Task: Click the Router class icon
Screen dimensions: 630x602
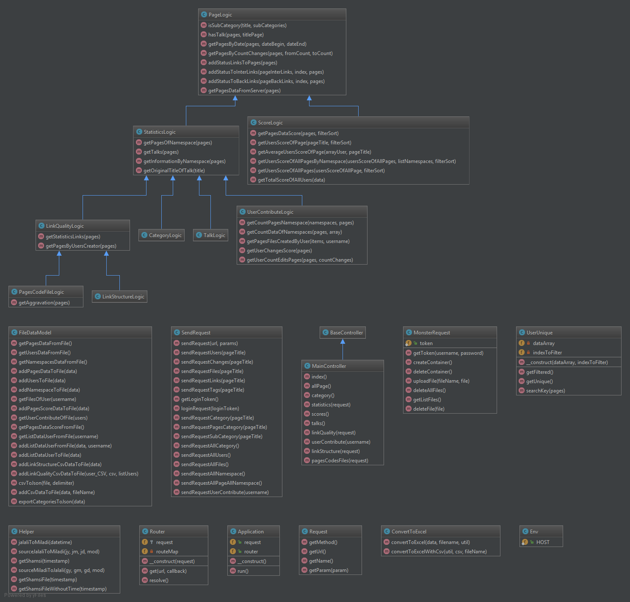Action: click(145, 531)
